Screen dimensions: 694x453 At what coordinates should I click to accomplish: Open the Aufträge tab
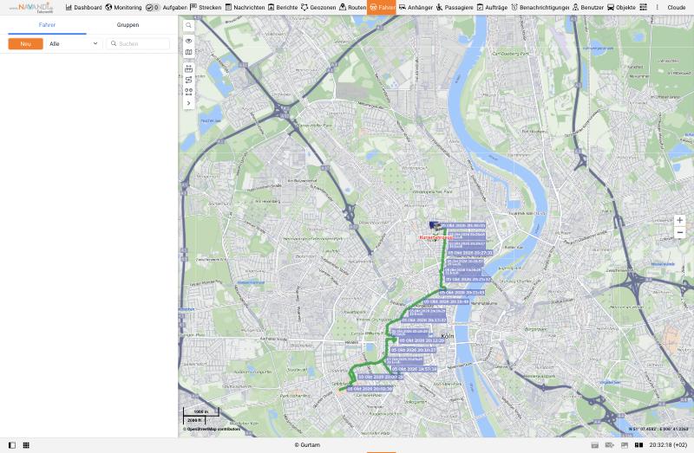pyautogui.click(x=492, y=8)
